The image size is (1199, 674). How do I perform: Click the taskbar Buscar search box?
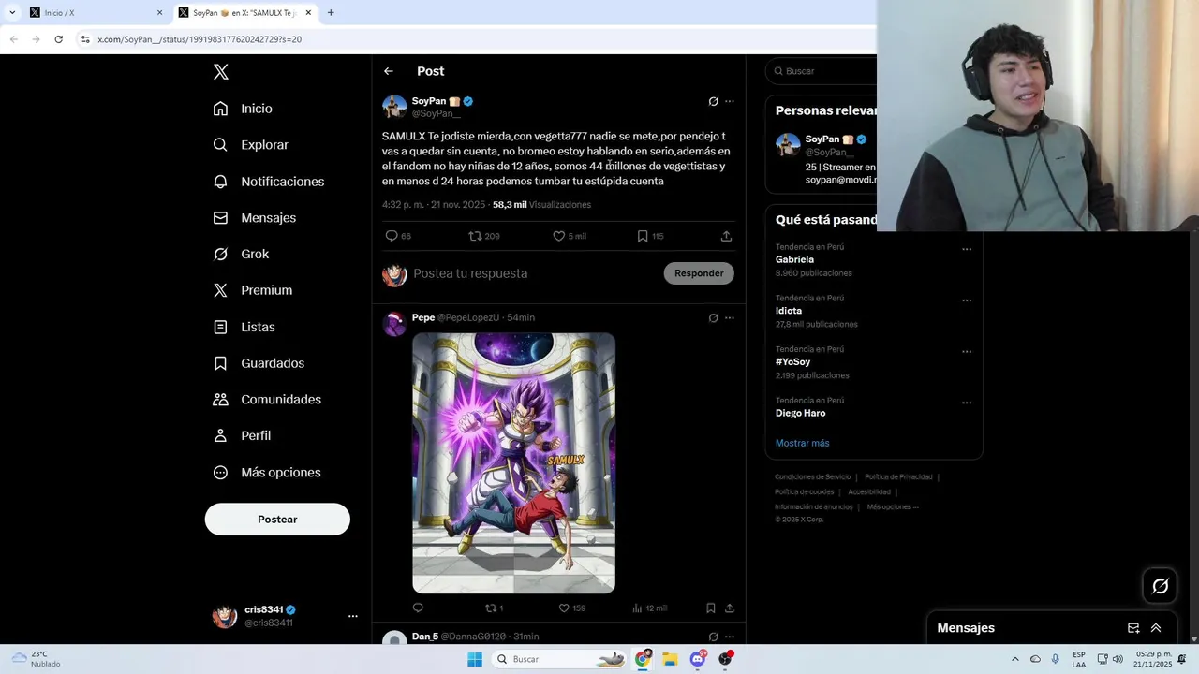[x=560, y=659]
